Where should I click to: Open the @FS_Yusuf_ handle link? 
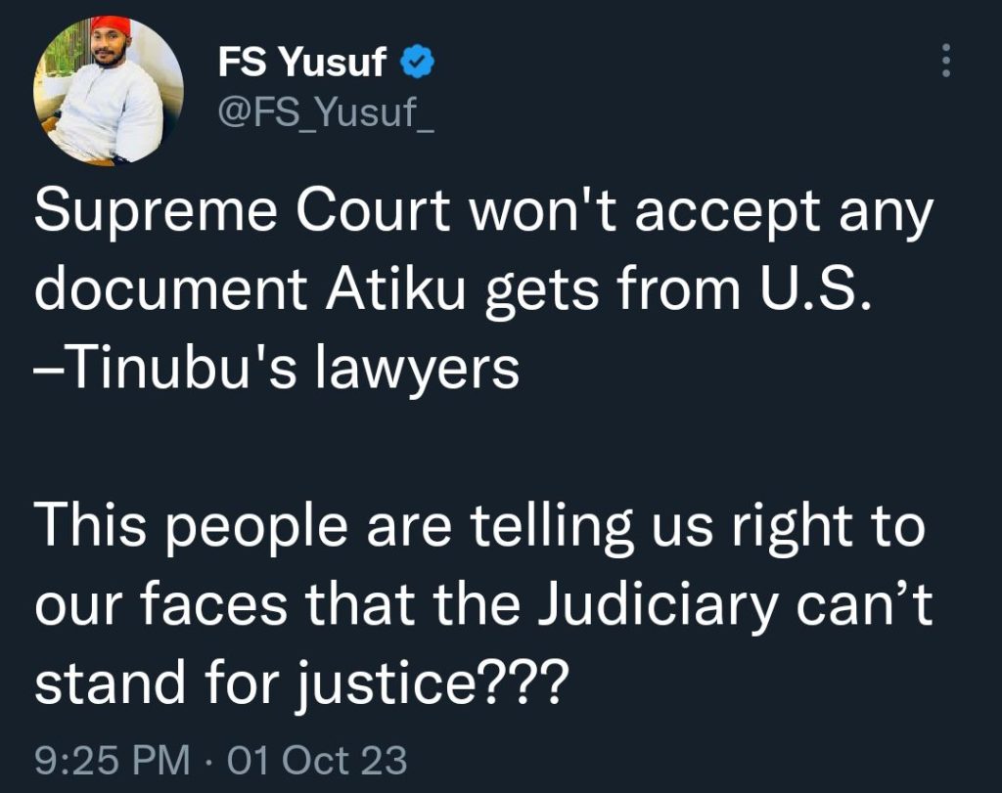[326, 113]
